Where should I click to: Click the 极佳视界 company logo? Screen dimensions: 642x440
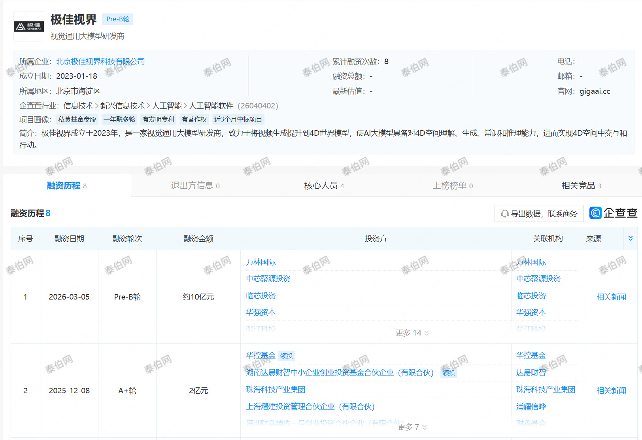click(x=29, y=27)
